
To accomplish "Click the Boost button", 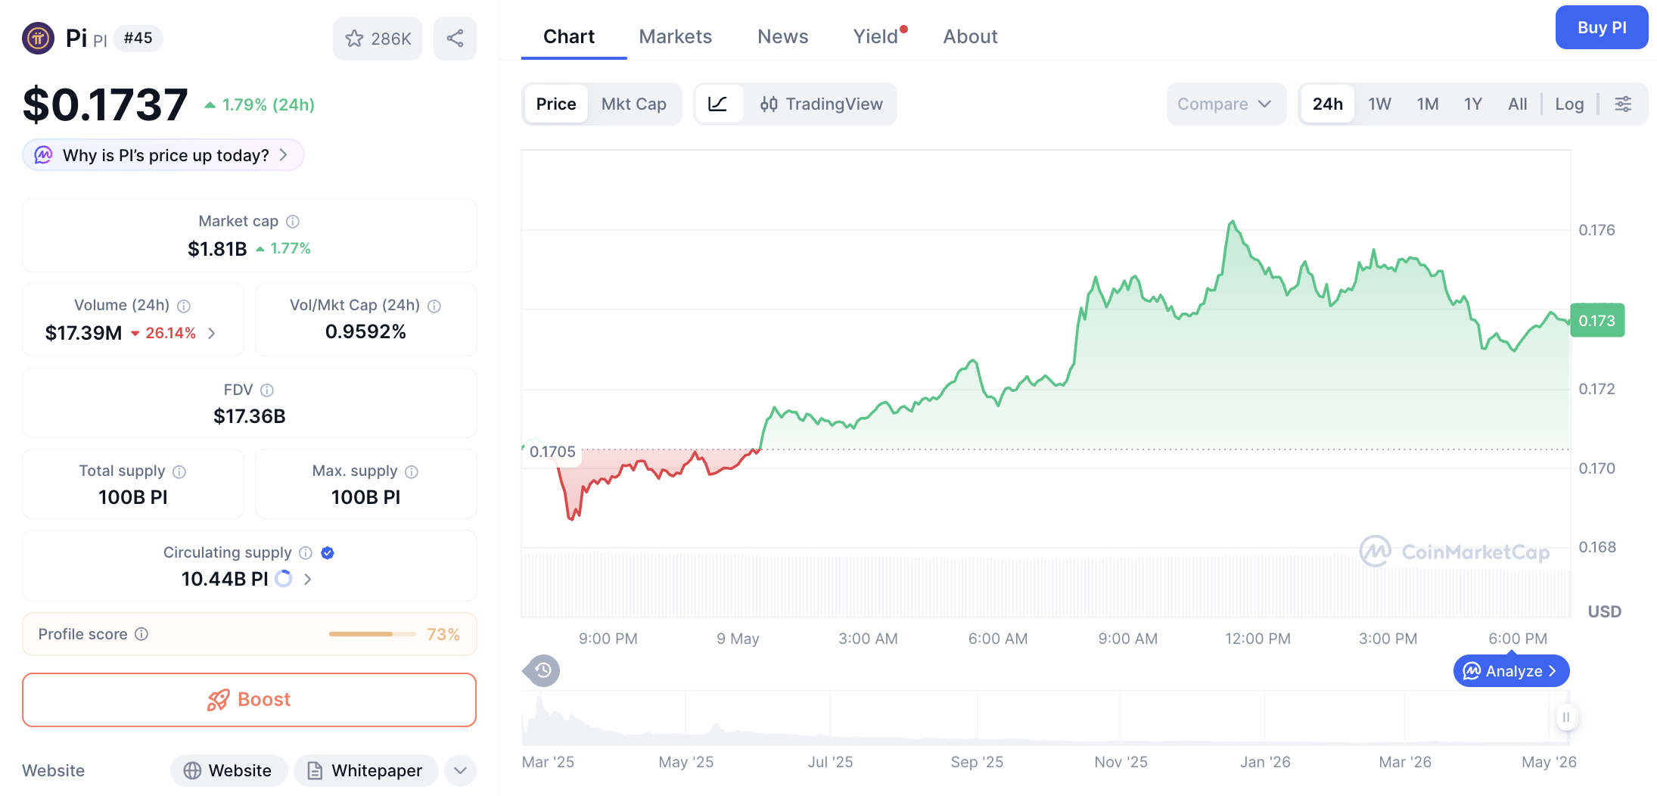I will [249, 699].
